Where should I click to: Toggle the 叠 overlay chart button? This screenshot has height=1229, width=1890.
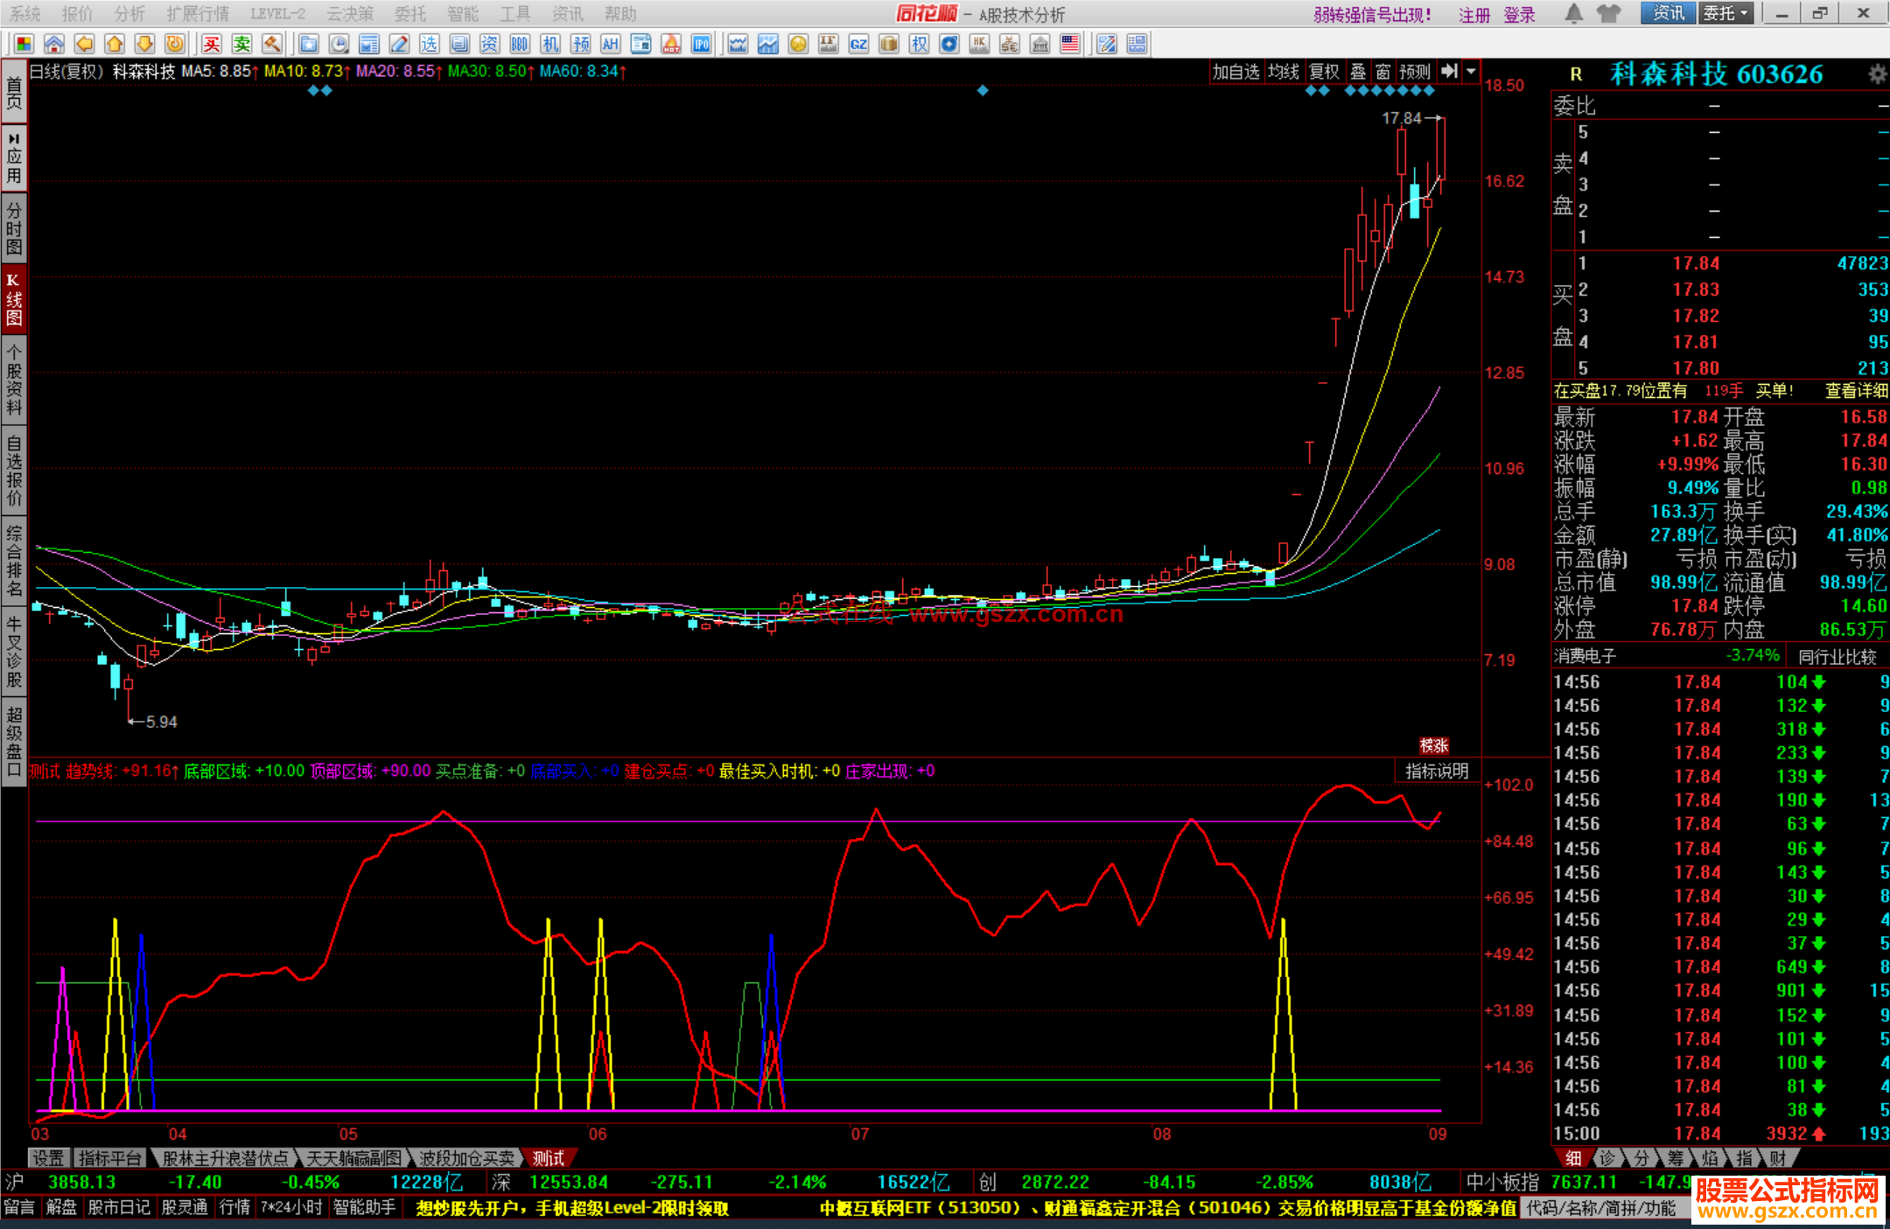coord(1358,72)
